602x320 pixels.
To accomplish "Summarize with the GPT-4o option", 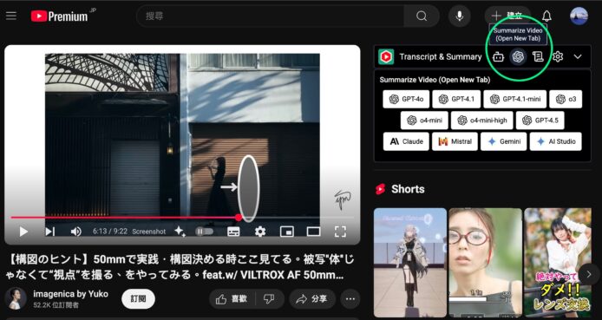I will pyautogui.click(x=406, y=99).
